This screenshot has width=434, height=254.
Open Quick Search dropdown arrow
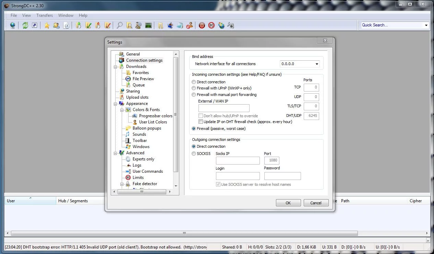click(x=426, y=25)
